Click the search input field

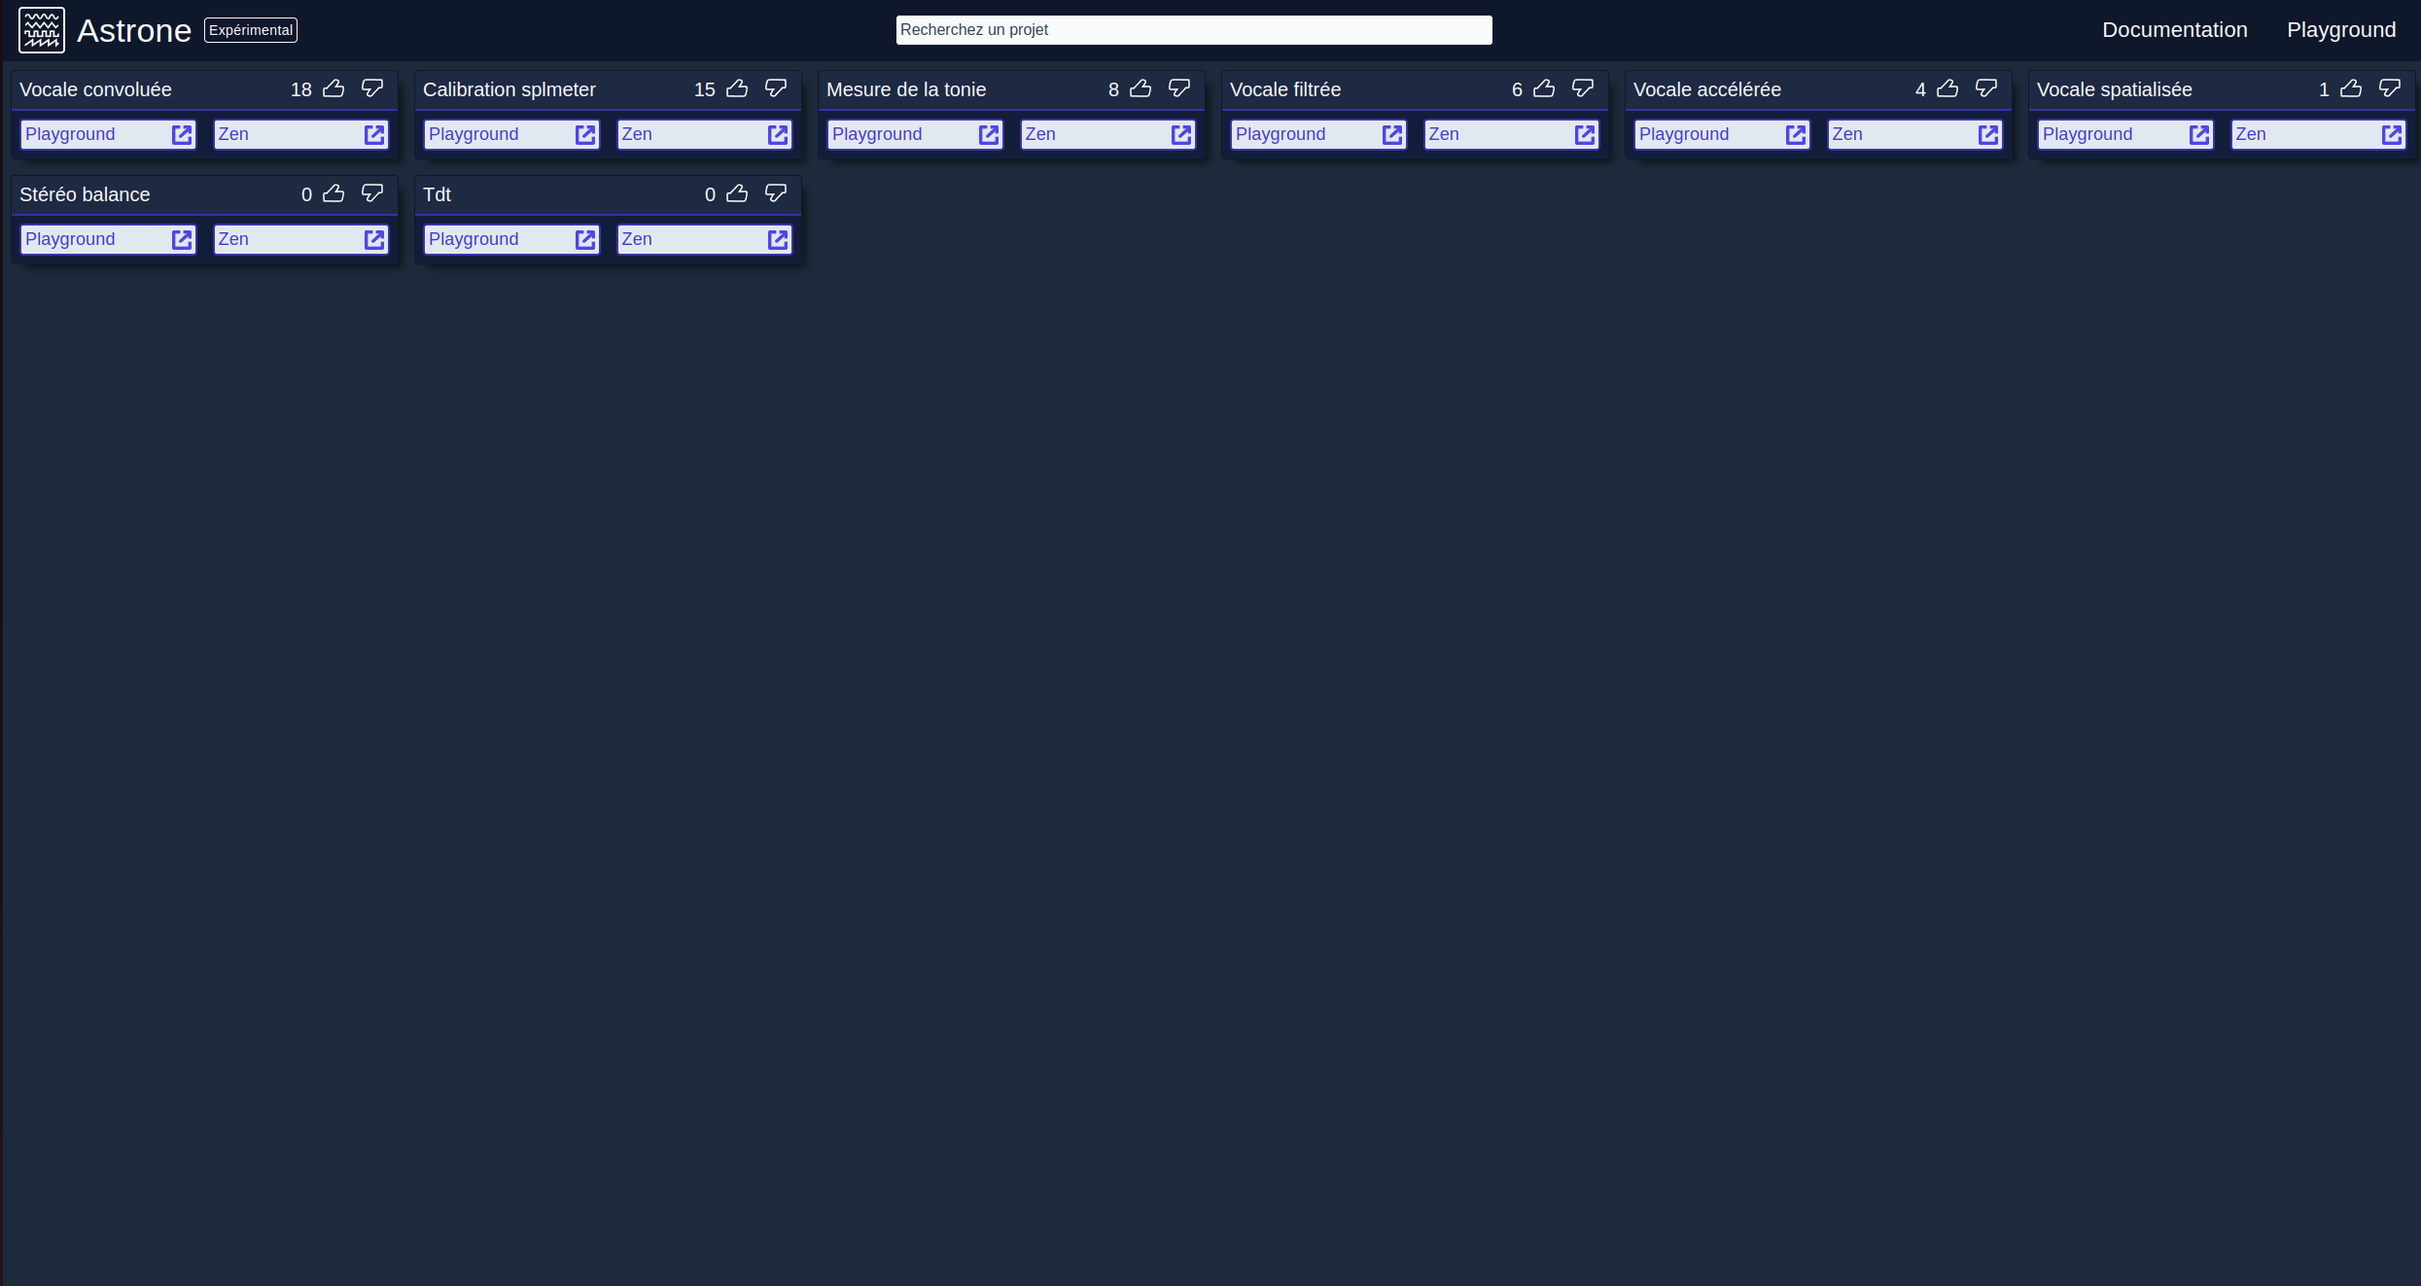pyautogui.click(x=1193, y=29)
